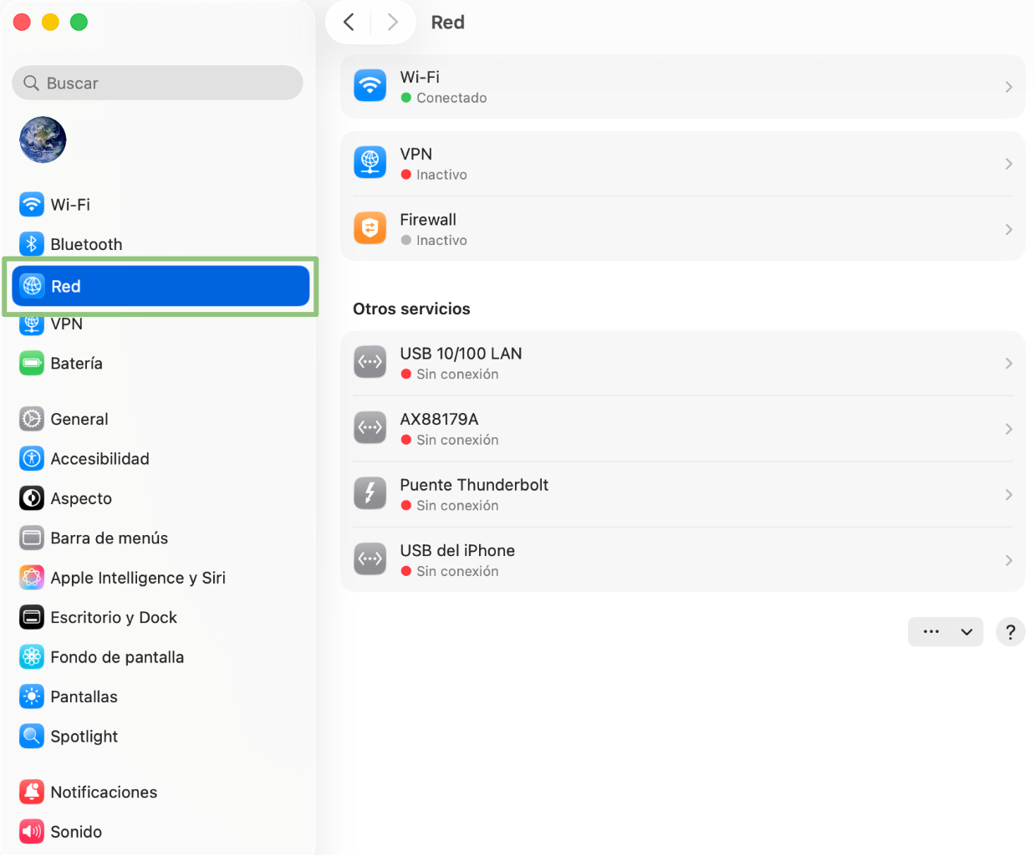
Task: Expand the USB del iPhone entry
Action: coord(1008,559)
